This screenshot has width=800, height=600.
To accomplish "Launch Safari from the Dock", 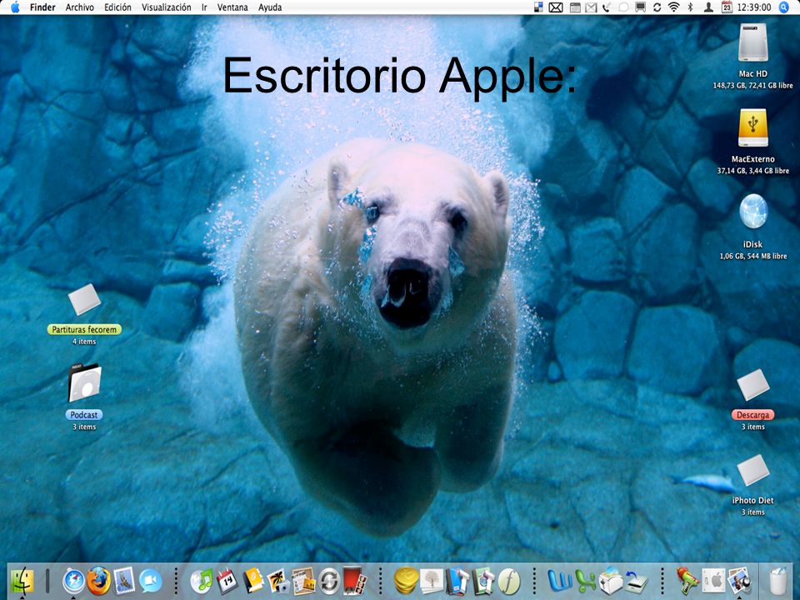I will 73,581.
